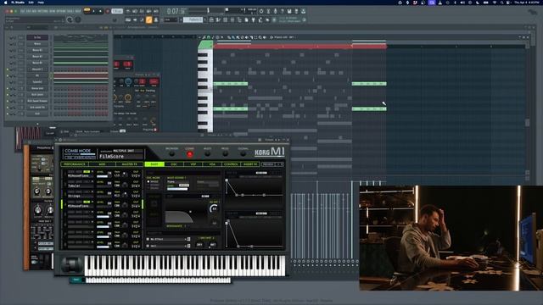Open the pattern selector dropdown
This screenshot has width=543, height=305.
[193, 20]
